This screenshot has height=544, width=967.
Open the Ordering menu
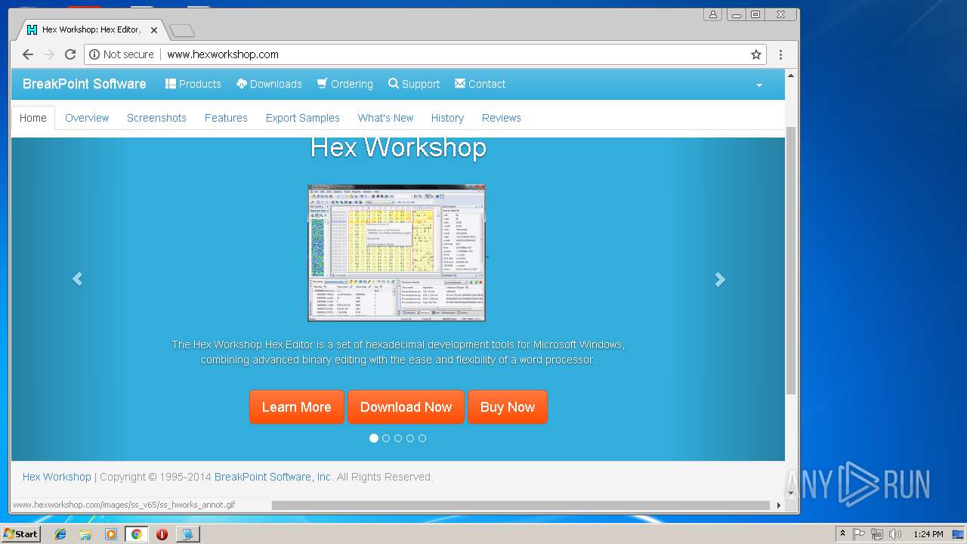click(x=345, y=84)
